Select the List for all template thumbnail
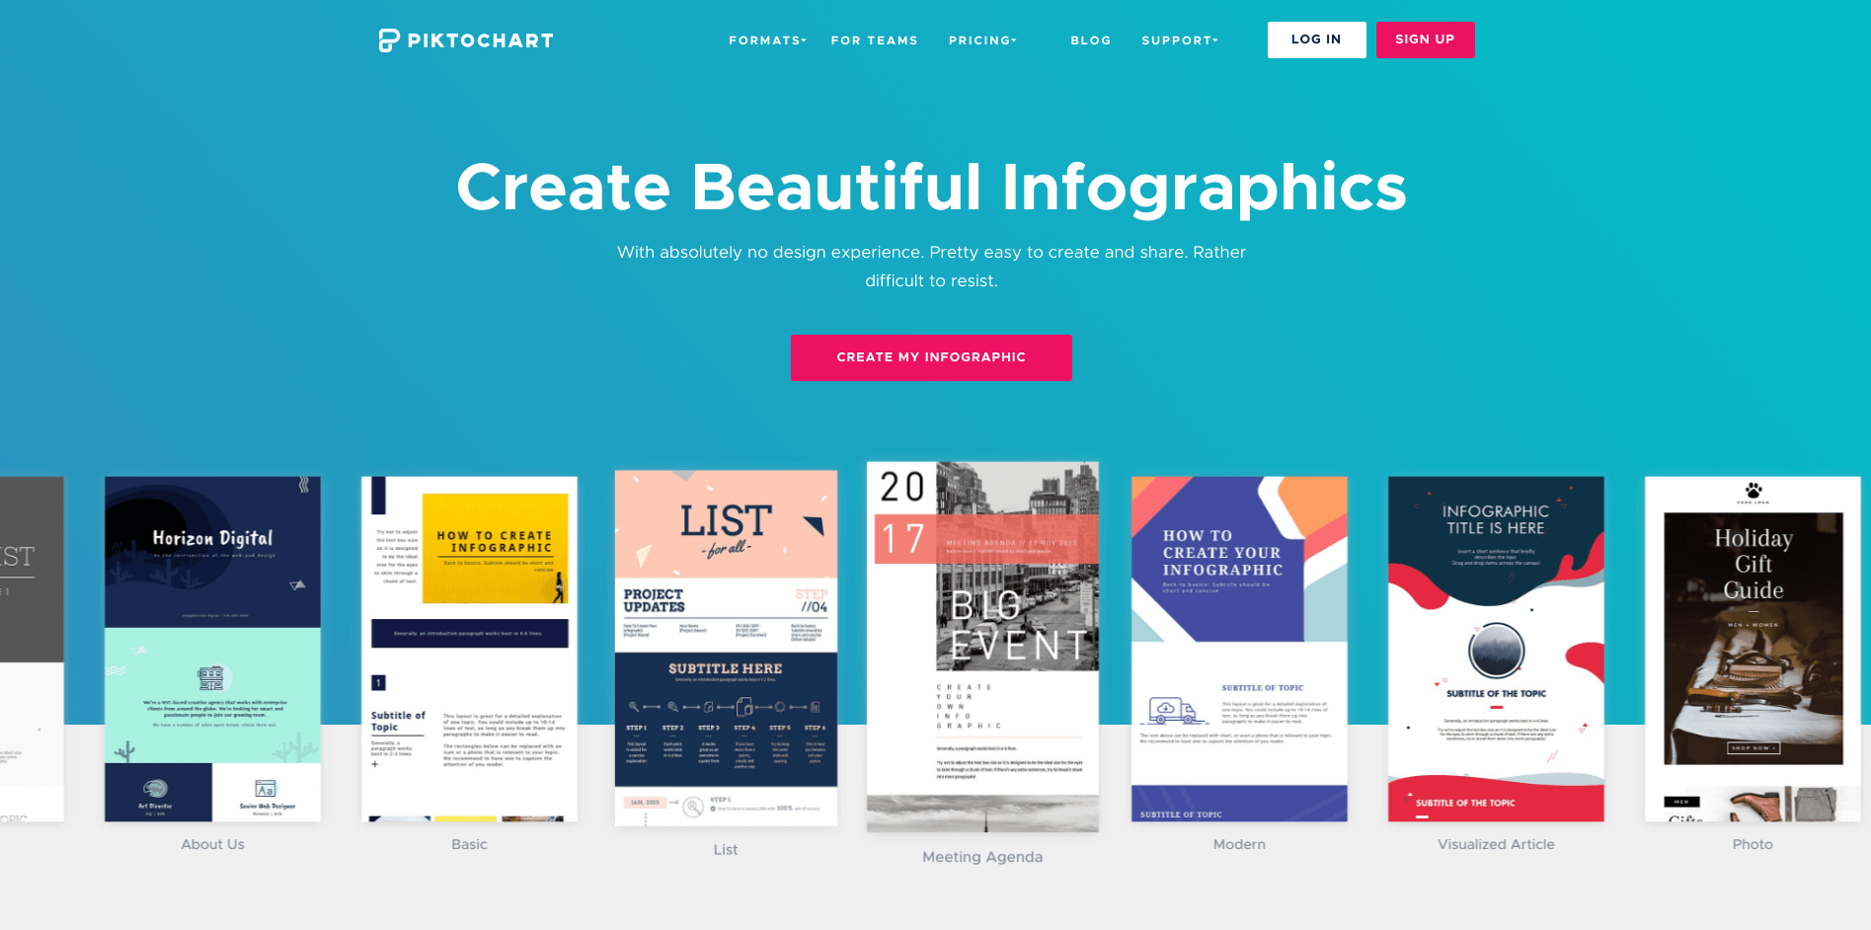 (x=726, y=648)
